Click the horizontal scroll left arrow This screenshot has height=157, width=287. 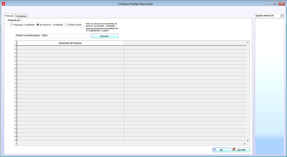point(16,144)
